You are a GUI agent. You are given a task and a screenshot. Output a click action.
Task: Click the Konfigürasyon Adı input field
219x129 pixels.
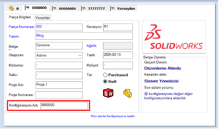(x=64, y=106)
